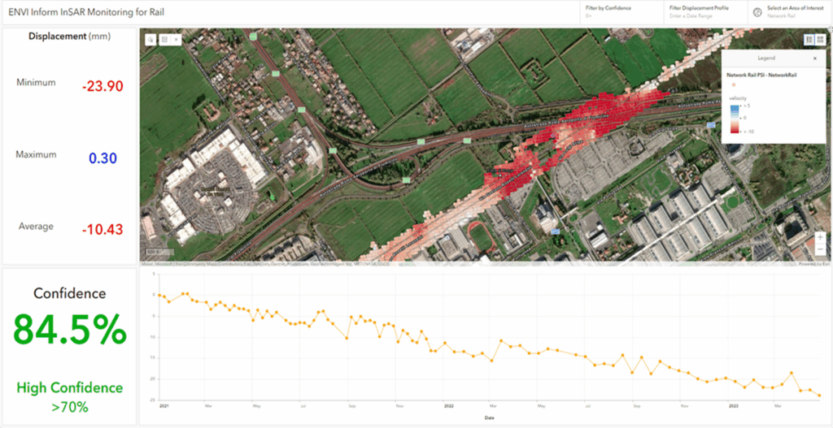The width and height of the screenshot is (833, 428).
Task: Click the map zoom out minus button
Action: (821, 249)
